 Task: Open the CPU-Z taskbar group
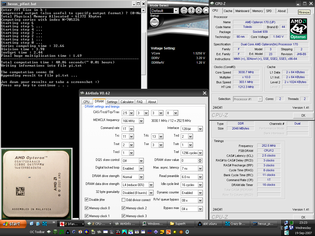(98, 224)
